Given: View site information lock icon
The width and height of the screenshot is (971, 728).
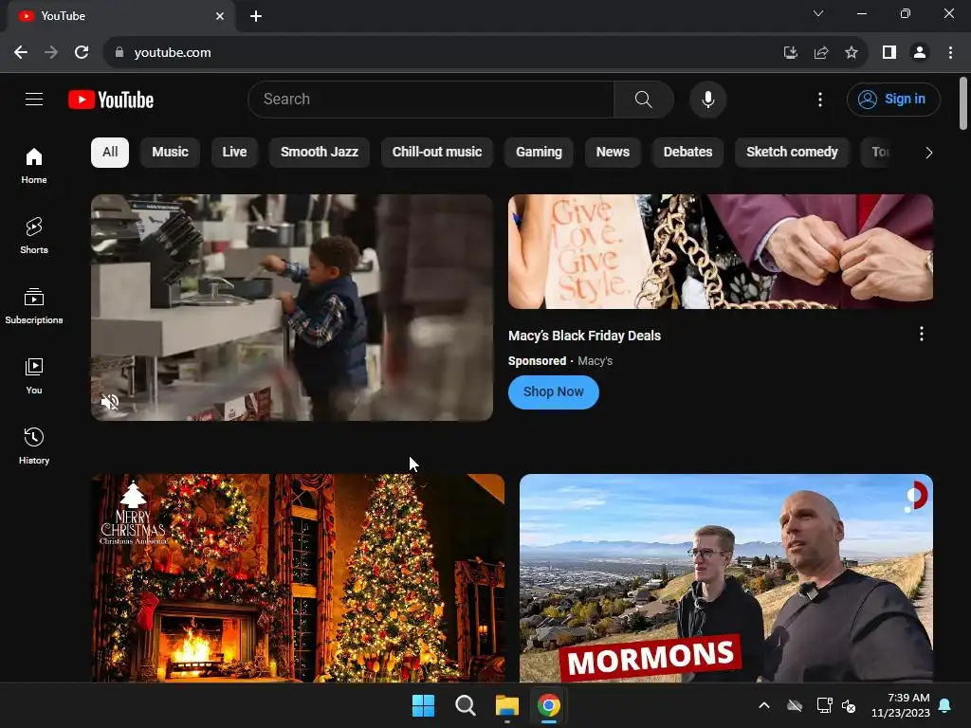Looking at the screenshot, I should click(119, 53).
